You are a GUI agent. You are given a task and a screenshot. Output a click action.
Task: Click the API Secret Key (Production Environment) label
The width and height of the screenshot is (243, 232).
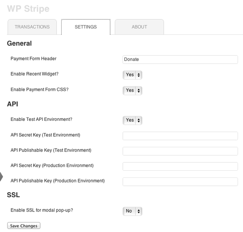52,166
